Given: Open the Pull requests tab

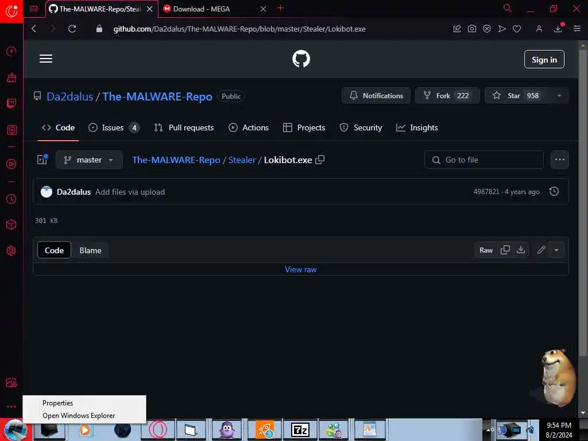Looking at the screenshot, I should tap(184, 127).
